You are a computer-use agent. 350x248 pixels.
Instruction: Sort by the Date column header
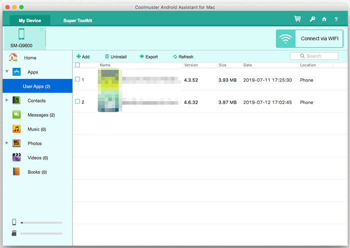click(x=247, y=65)
